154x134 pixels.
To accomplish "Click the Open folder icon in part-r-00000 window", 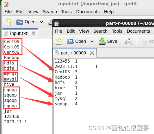I will point(70,41).
